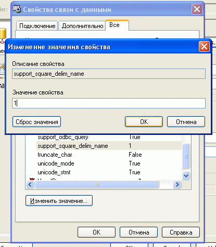Click the Сброс значения button
Viewport: 216px width, 247px height.
[x=36, y=122]
